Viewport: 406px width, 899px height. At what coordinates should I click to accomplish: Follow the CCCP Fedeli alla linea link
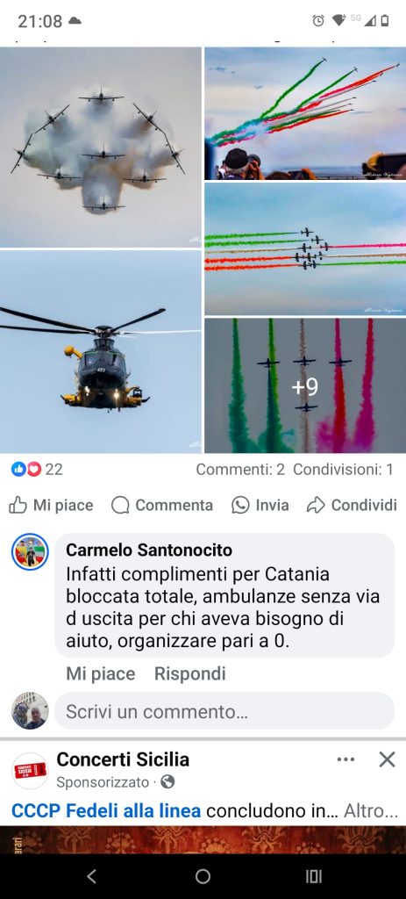point(106,810)
